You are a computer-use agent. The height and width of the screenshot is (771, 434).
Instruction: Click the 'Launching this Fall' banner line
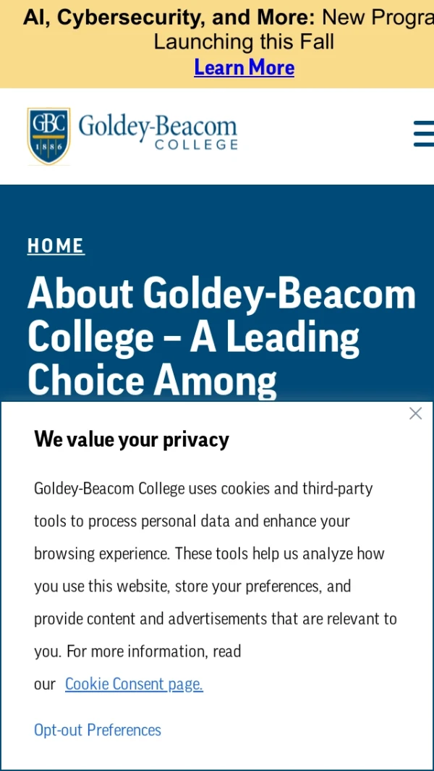(x=244, y=42)
